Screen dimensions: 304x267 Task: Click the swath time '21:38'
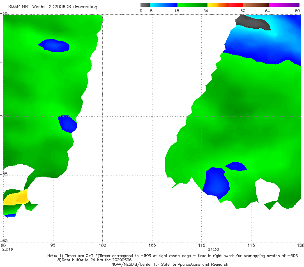coord(214,249)
